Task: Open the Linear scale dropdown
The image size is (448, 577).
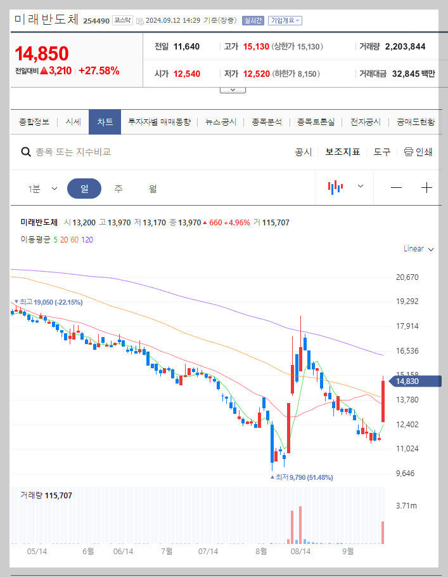Action: pyautogui.click(x=417, y=249)
